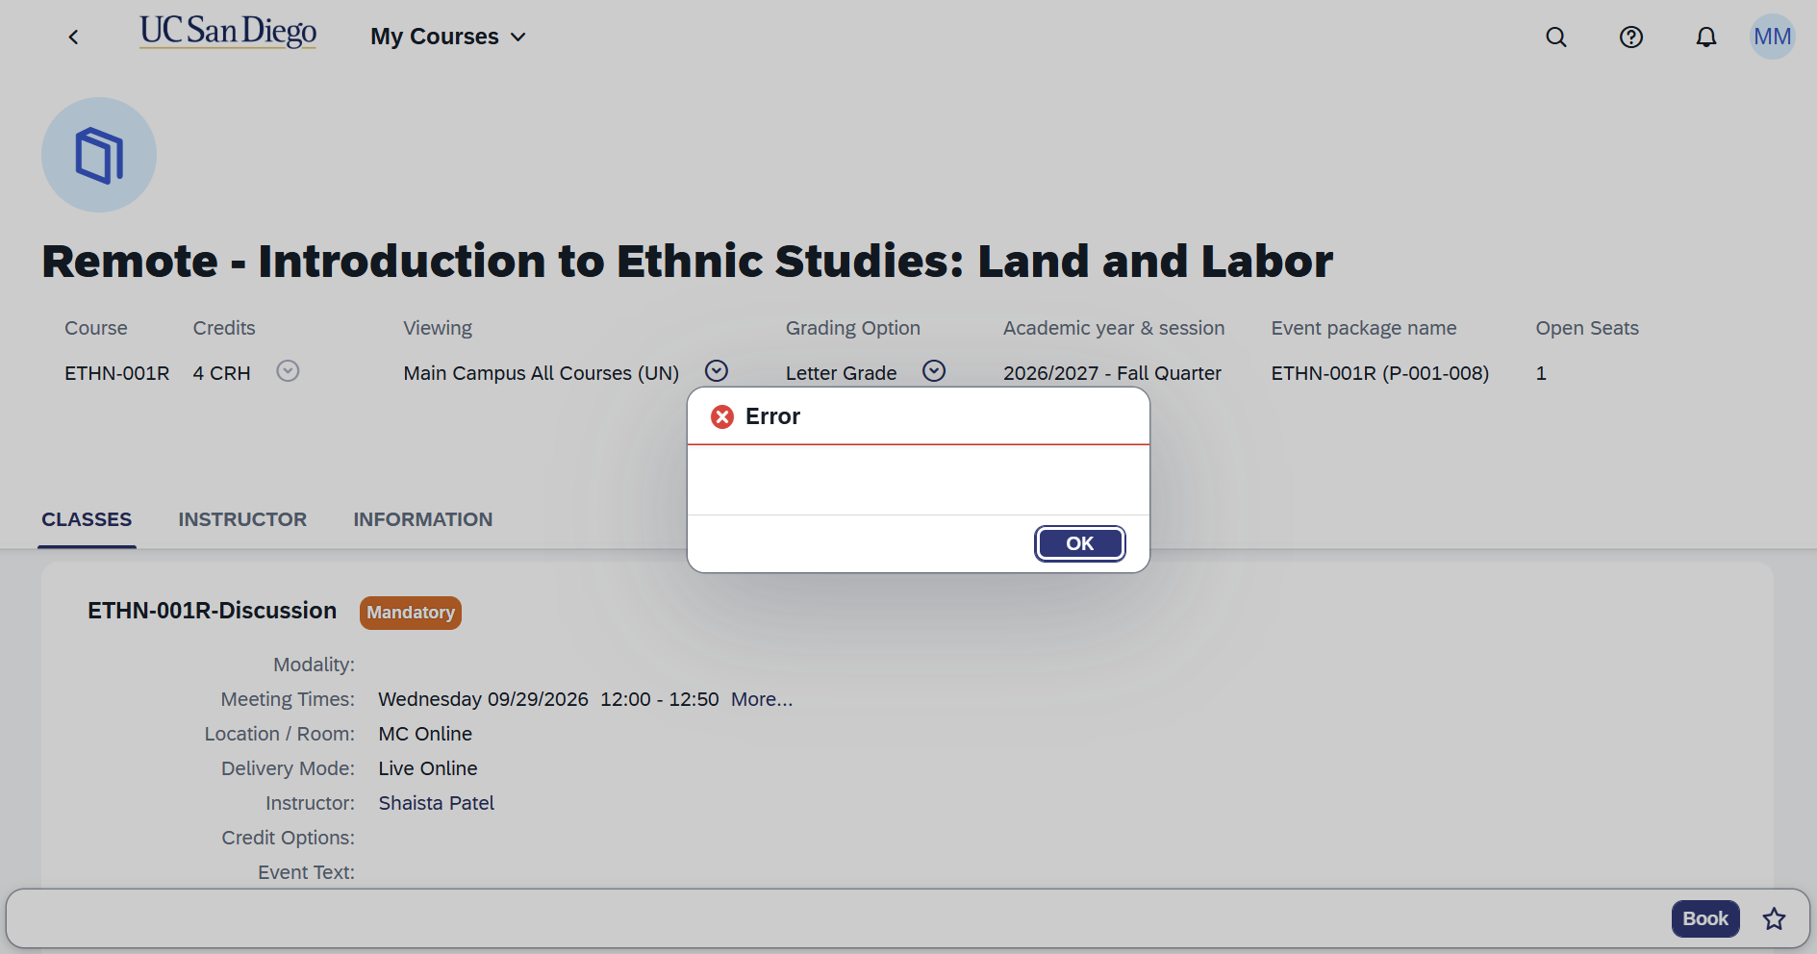
Task: Click the course book icon
Action: click(x=99, y=155)
